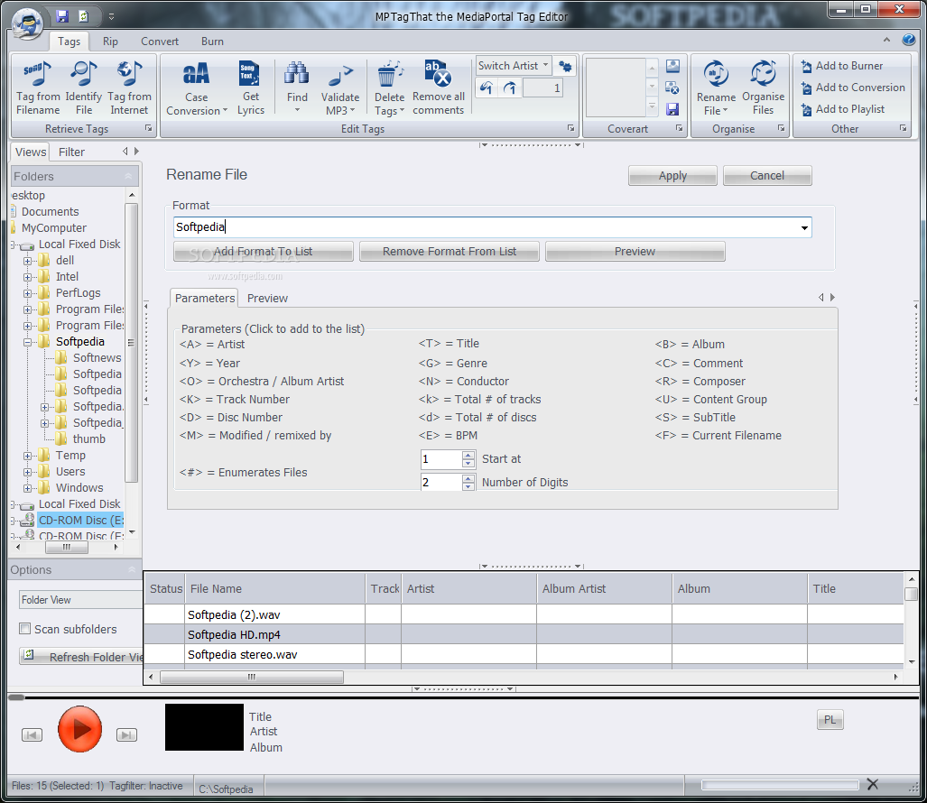Click Add Format To List
The height and width of the screenshot is (803, 927).
(x=263, y=251)
